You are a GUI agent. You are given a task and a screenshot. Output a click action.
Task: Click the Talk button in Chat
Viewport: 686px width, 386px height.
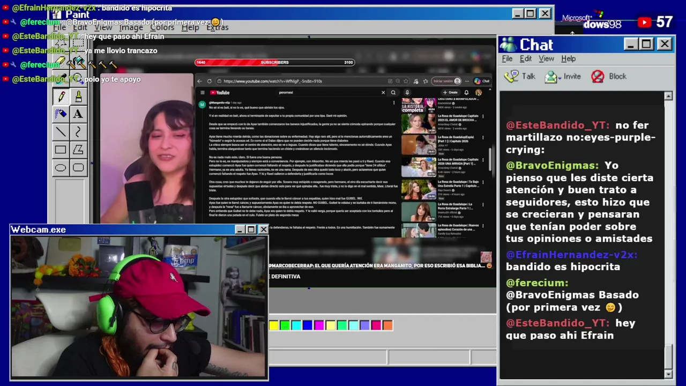pos(520,77)
